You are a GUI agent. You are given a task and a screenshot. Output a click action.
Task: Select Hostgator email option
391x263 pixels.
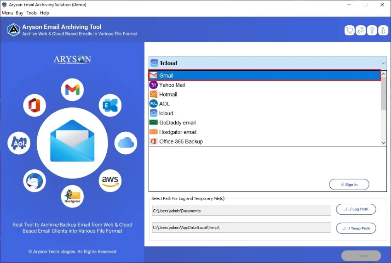[x=265, y=132]
